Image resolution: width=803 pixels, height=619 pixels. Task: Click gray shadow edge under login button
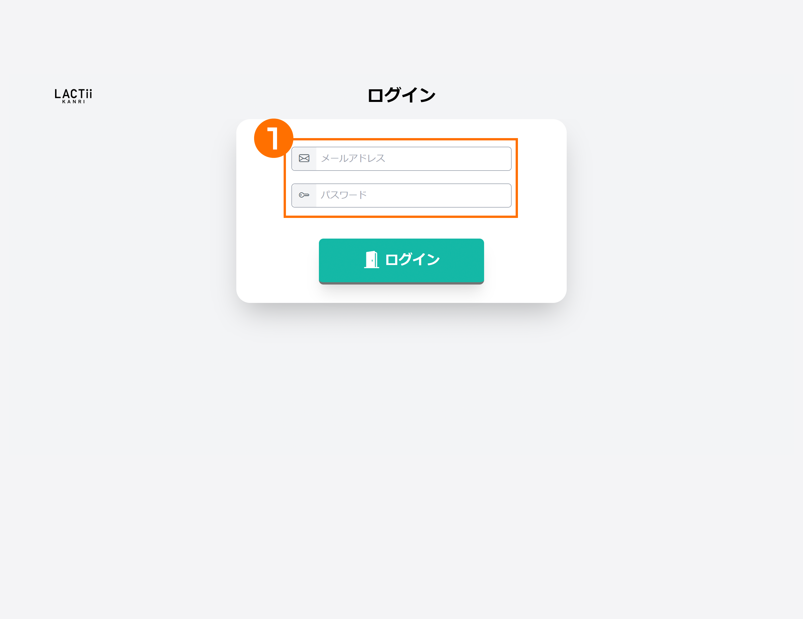coord(402,283)
